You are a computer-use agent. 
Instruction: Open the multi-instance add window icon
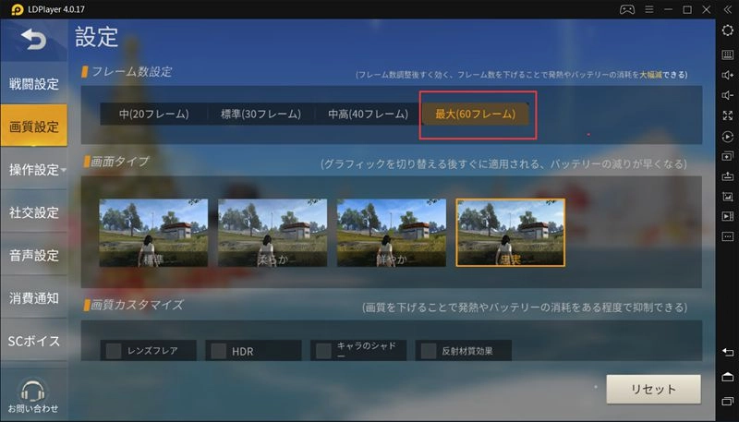(728, 156)
